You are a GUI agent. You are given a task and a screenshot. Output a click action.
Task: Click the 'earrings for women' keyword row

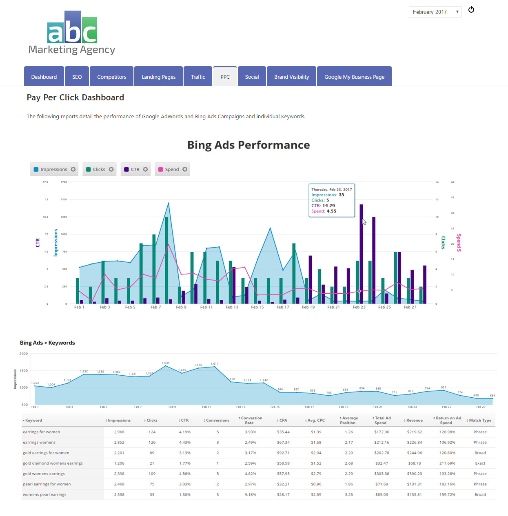(x=41, y=432)
